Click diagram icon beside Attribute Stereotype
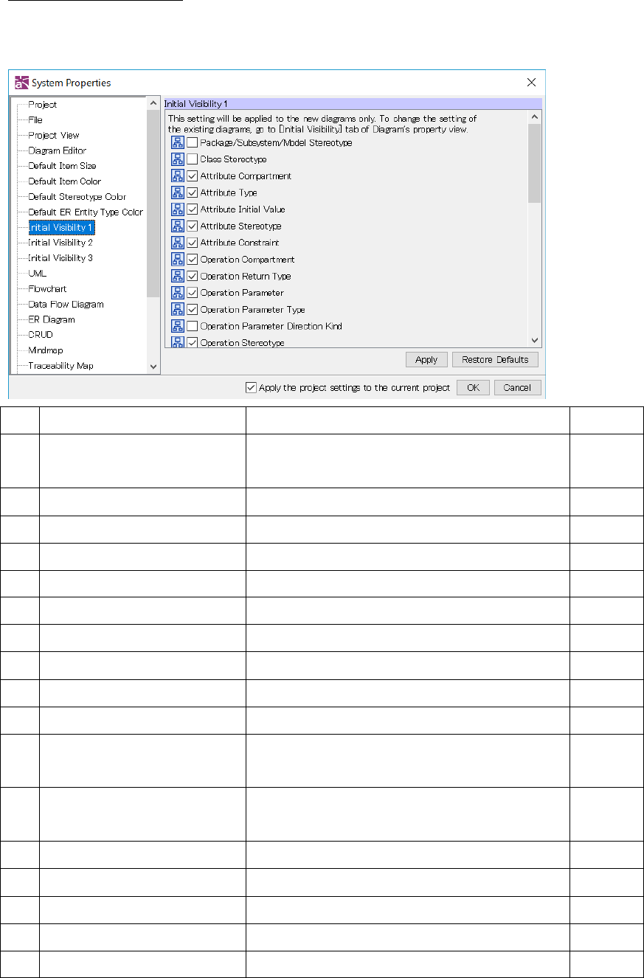Viewport: 644px width, 978px height. click(177, 226)
